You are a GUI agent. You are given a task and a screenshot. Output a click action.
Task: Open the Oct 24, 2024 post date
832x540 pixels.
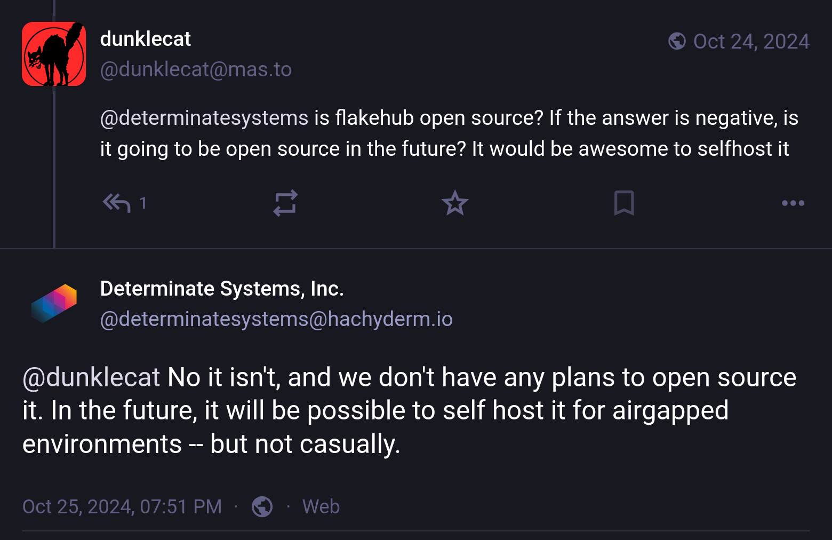pos(751,42)
